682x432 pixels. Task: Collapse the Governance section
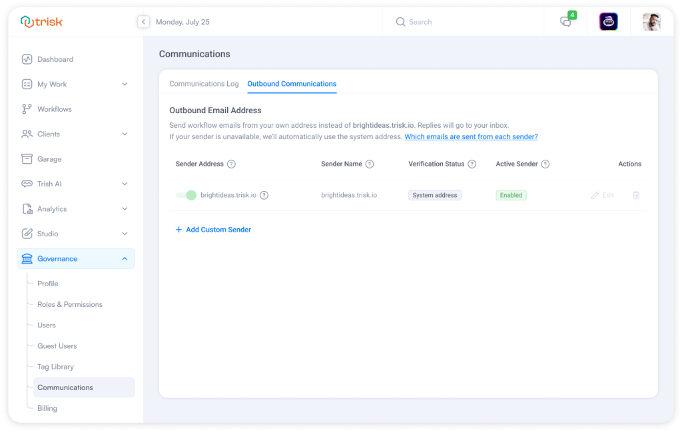(125, 259)
